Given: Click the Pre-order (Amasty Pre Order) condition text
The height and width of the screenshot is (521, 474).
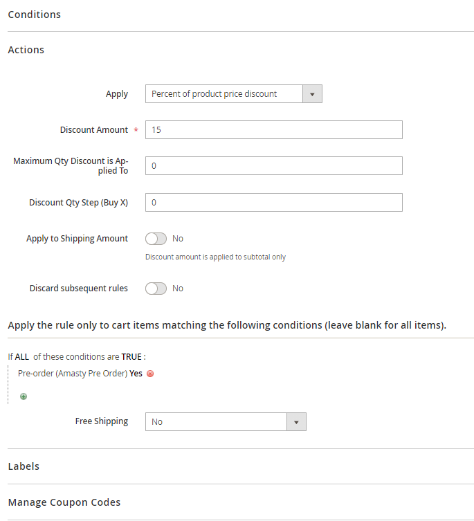Looking at the screenshot, I should pos(73,374).
